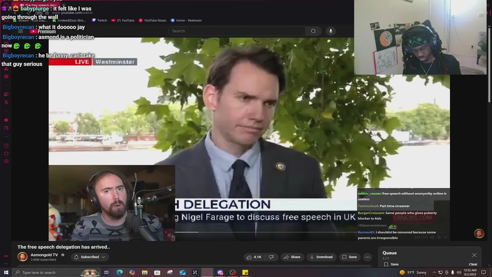Select the browser tab titled The free speech
The height and width of the screenshot is (277, 492).
(37, 5)
